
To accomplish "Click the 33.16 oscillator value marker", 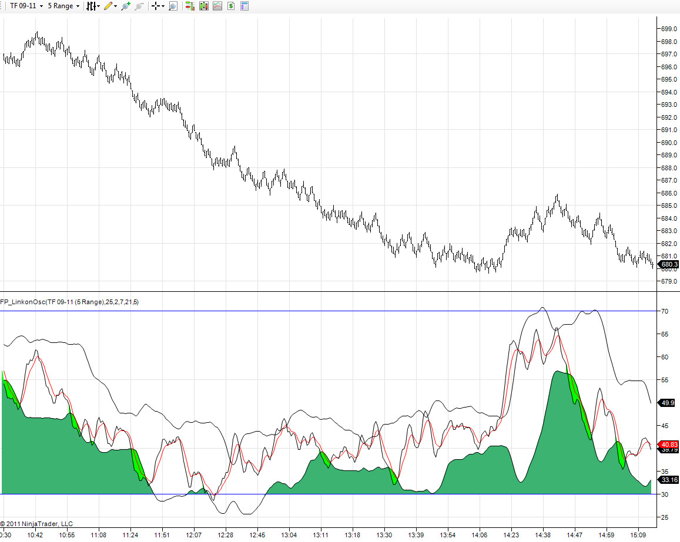I will (x=668, y=480).
